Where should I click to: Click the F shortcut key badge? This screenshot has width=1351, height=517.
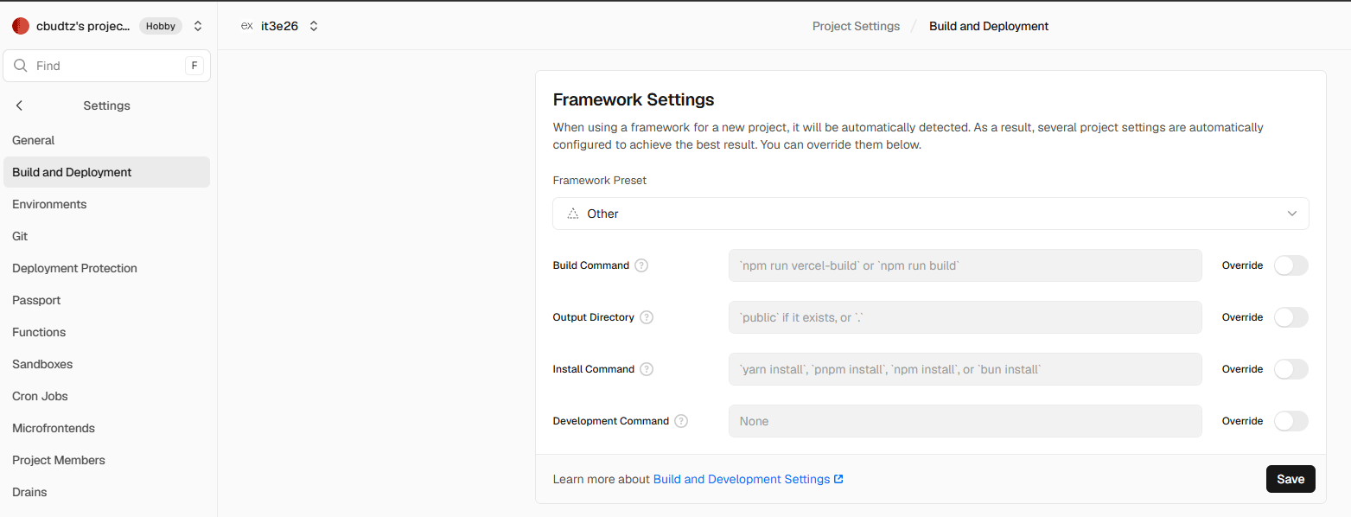click(194, 66)
